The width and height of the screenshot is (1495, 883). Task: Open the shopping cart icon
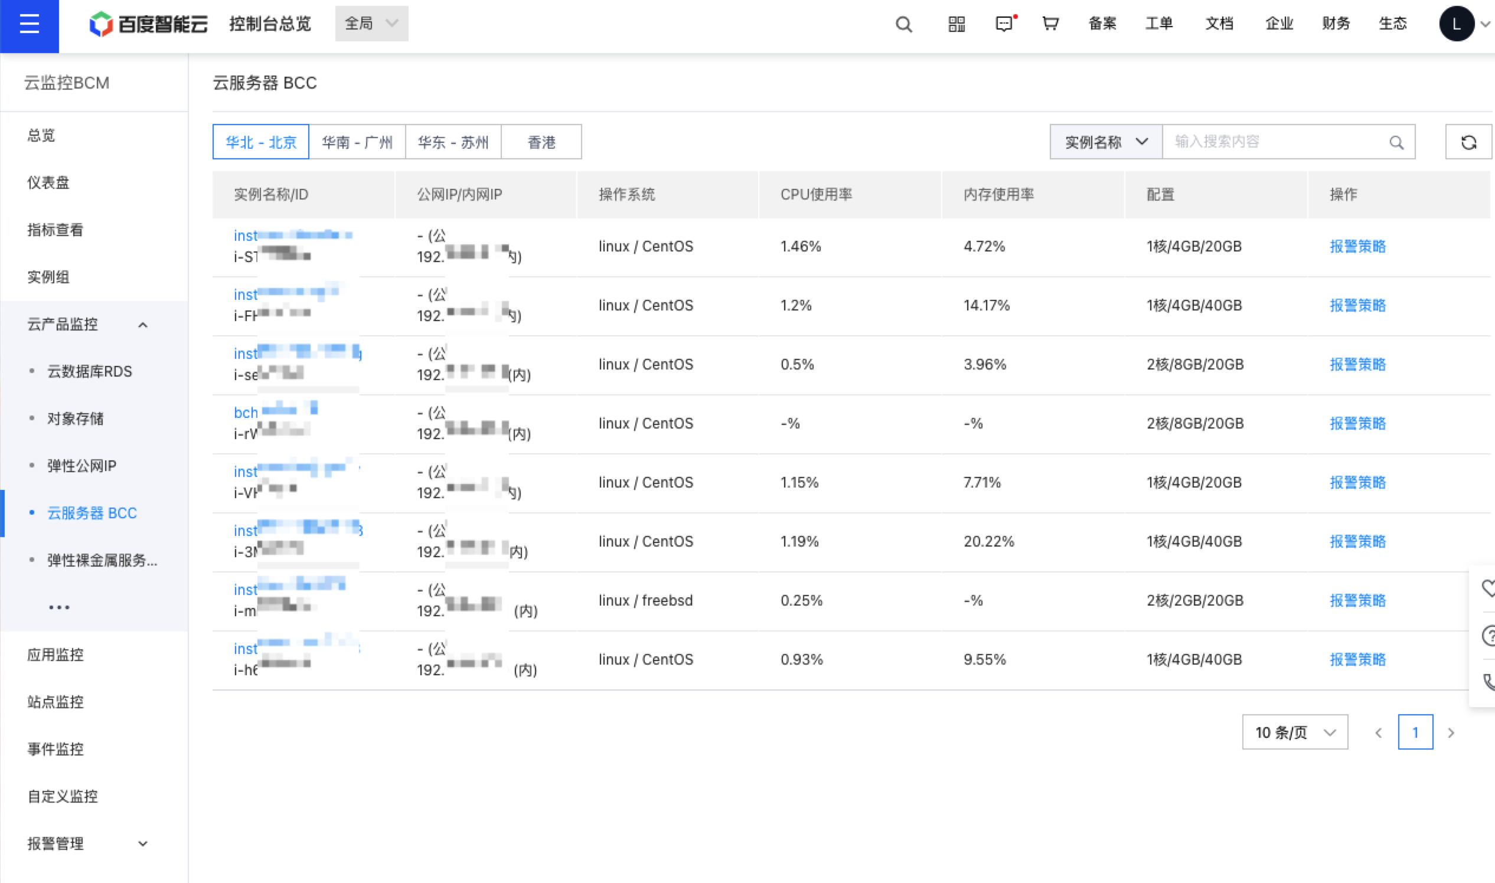(1050, 24)
